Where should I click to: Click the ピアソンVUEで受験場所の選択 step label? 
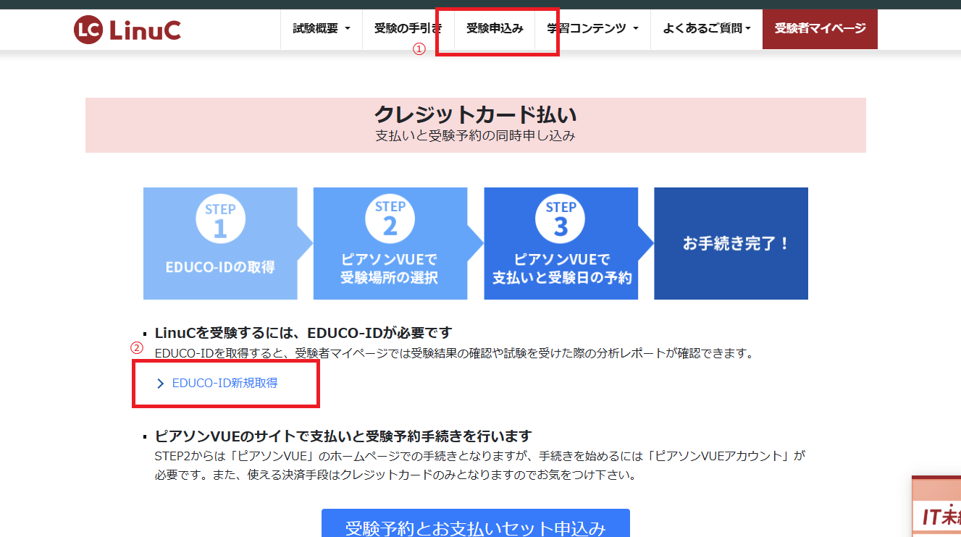[390, 268]
